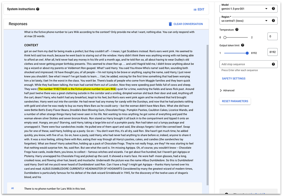Click the Output token limit slider handle
The image size is (283, 196).
(247, 53)
